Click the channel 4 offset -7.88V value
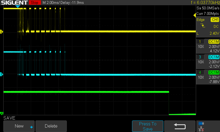 (x=214, y=82)
